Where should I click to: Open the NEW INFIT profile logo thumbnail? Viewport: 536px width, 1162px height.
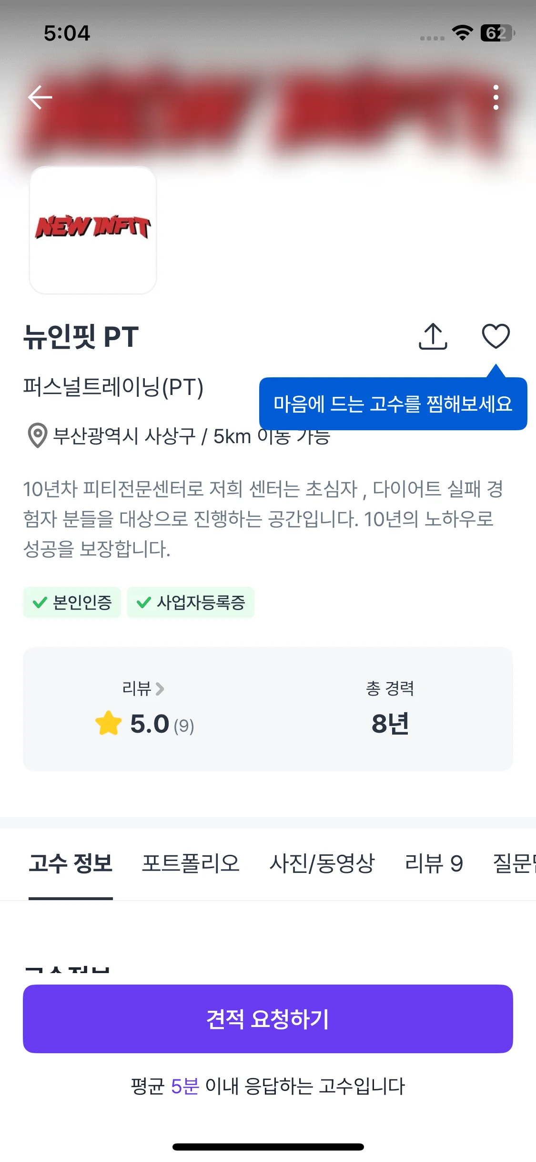(93, 230)
